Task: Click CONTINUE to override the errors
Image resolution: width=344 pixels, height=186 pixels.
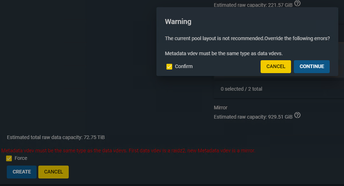Action: (x=311, y=67)
